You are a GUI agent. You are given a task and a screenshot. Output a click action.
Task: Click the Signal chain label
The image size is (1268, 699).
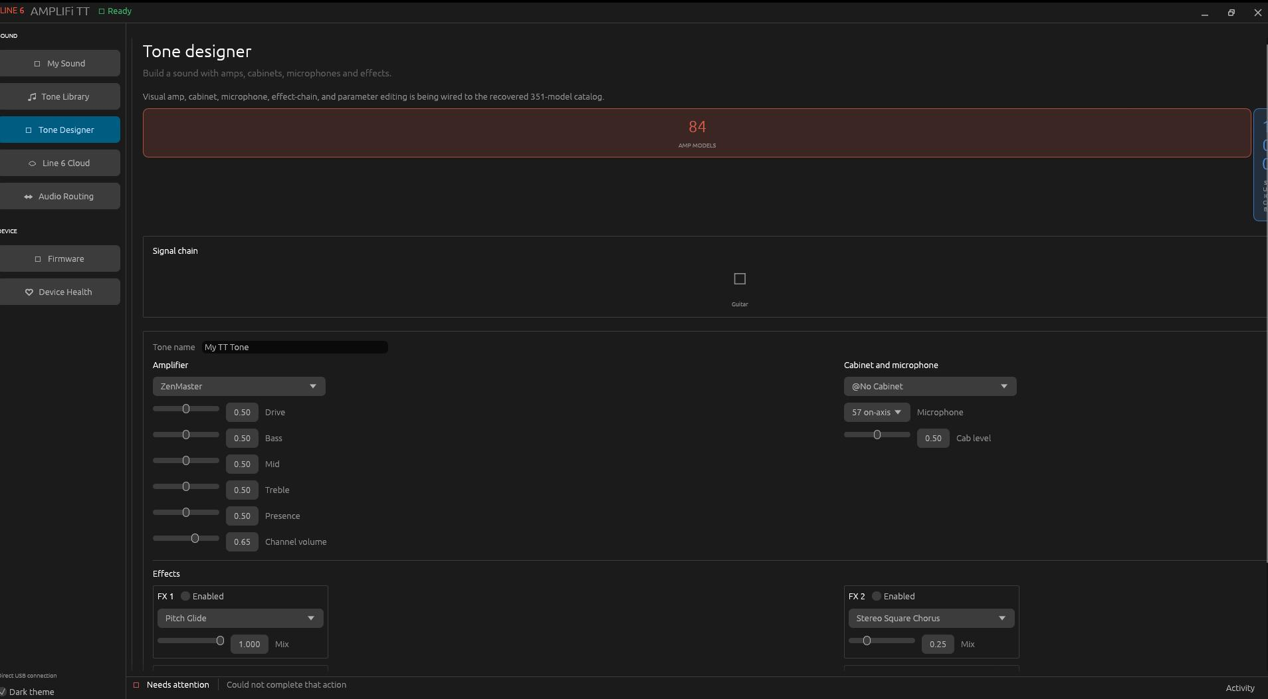pos(175,250)
